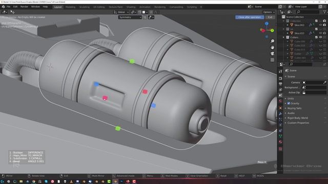Toggle camera view with the camera gizmo
Screen dimensions: 328x184
click(272, 54)
